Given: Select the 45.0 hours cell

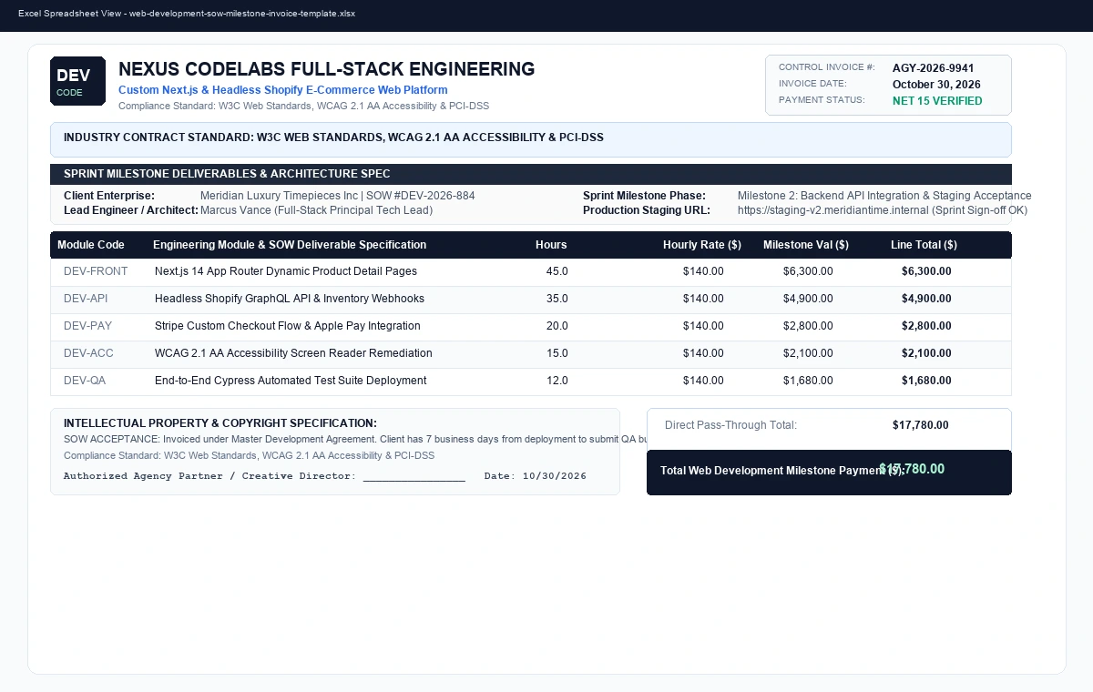Looking at the screenshot, I should [x=557, y=271].
